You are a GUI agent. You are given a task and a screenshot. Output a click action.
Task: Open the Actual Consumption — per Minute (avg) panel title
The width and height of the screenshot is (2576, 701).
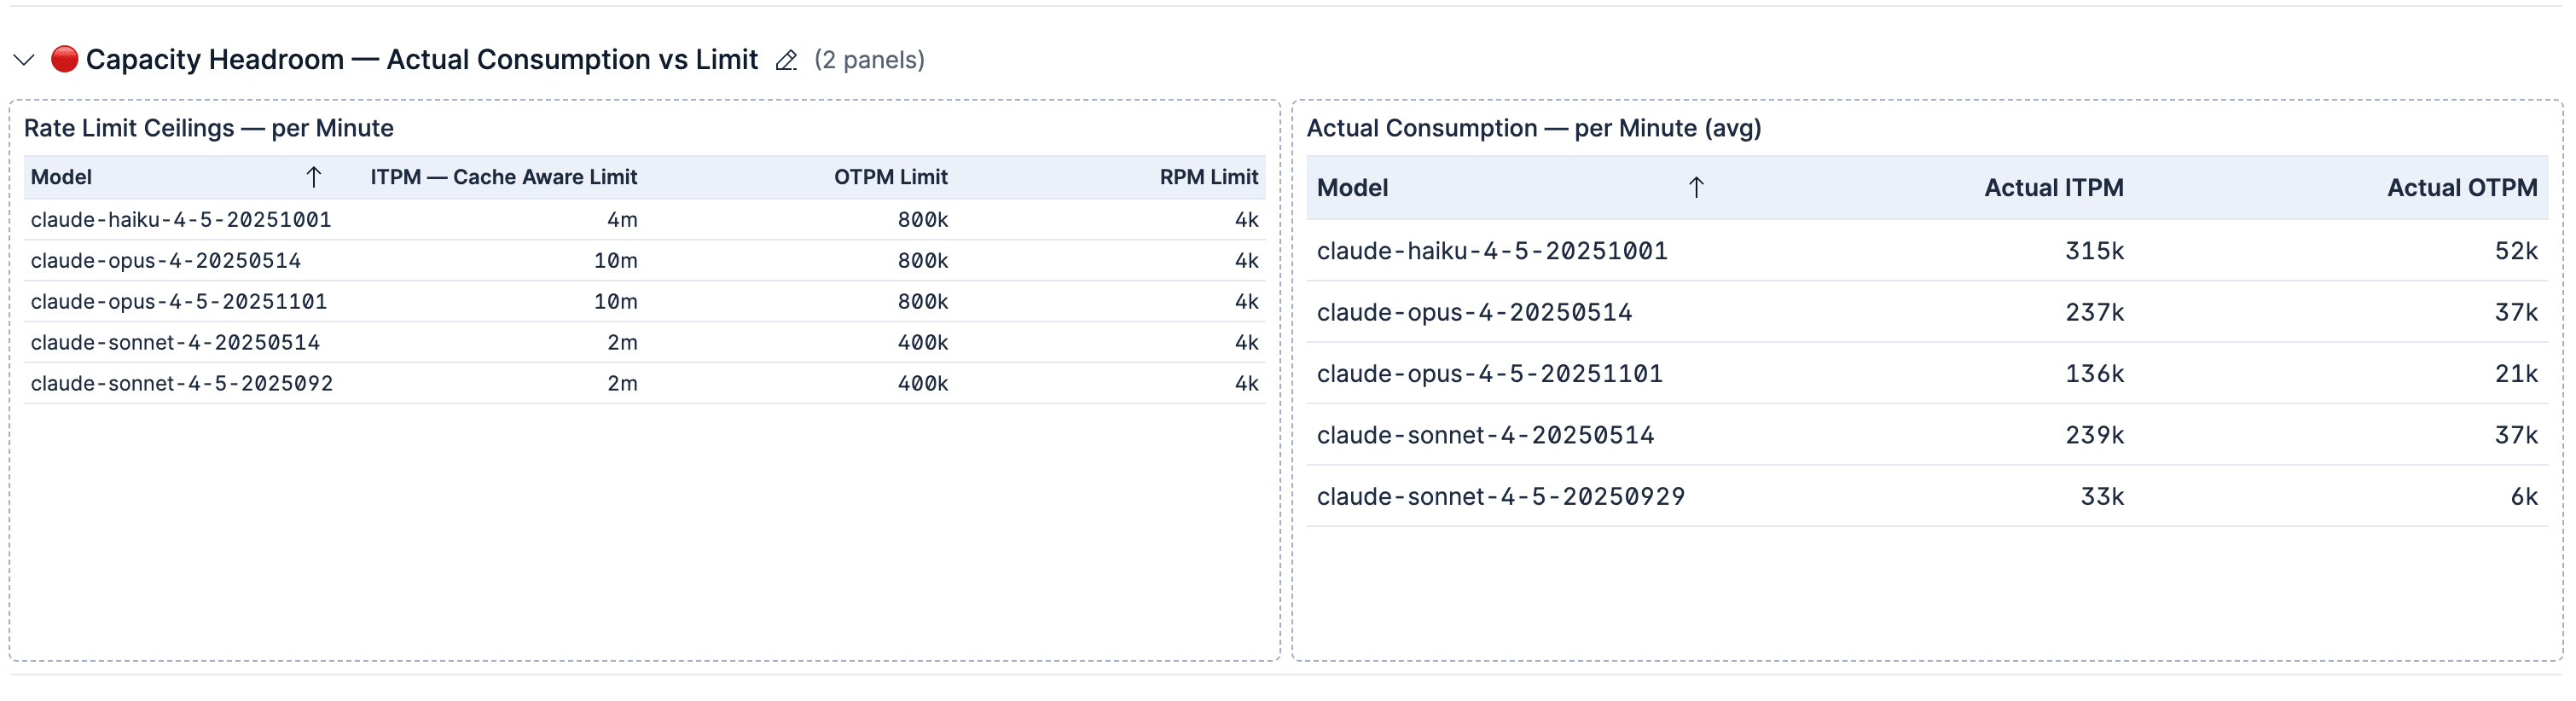coord(1533,128)
